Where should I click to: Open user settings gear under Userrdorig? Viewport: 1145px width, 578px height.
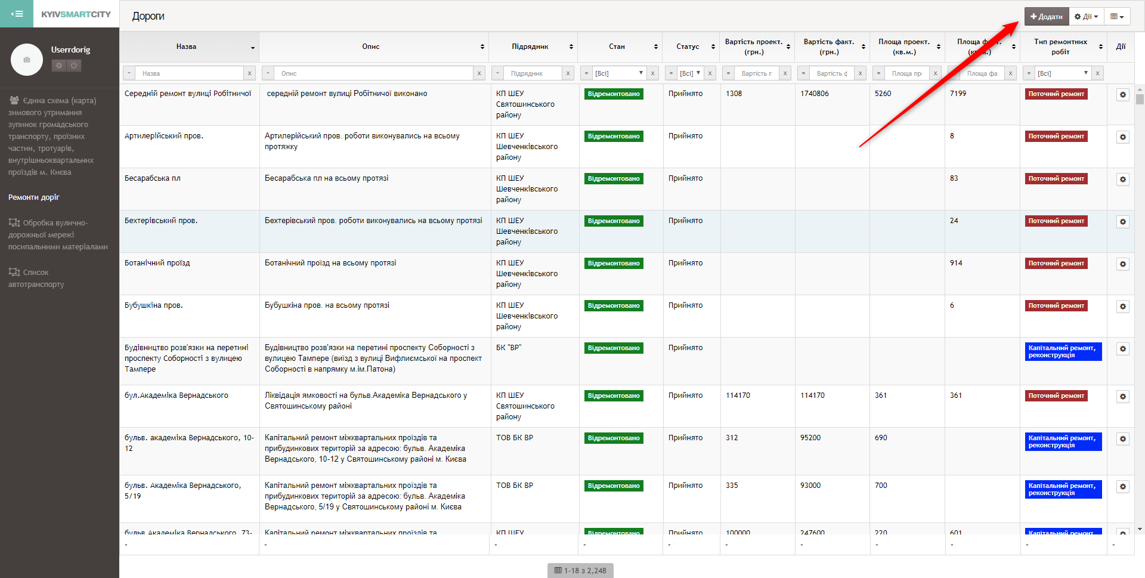(x=58, y=66)
